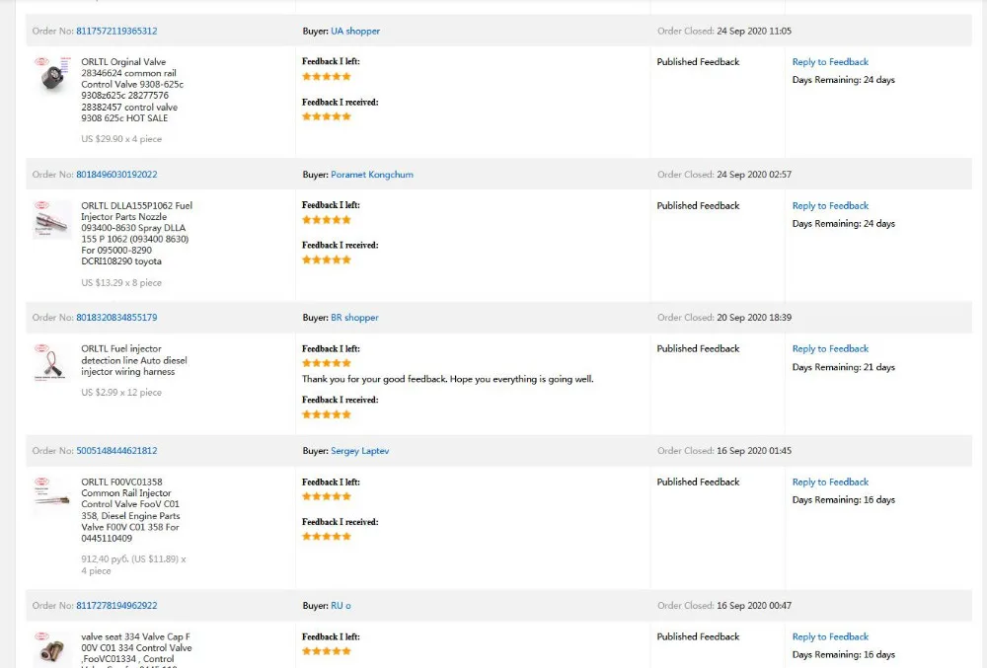This screenshot has width=987, height=668.
Task: Open the control valve 28346624 product thumbnail
Action: [52, 76]
